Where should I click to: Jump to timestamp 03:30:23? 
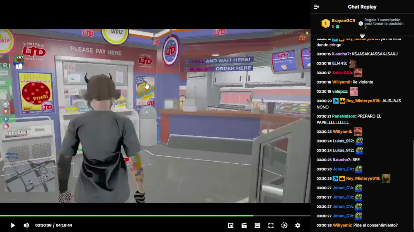click(324, 132)
